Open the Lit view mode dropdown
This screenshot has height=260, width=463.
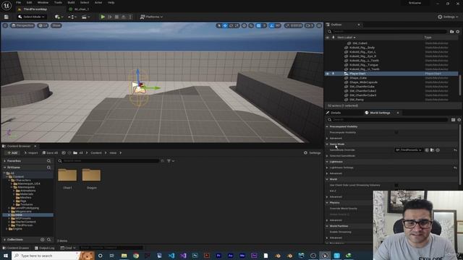[x=43, y=26]
